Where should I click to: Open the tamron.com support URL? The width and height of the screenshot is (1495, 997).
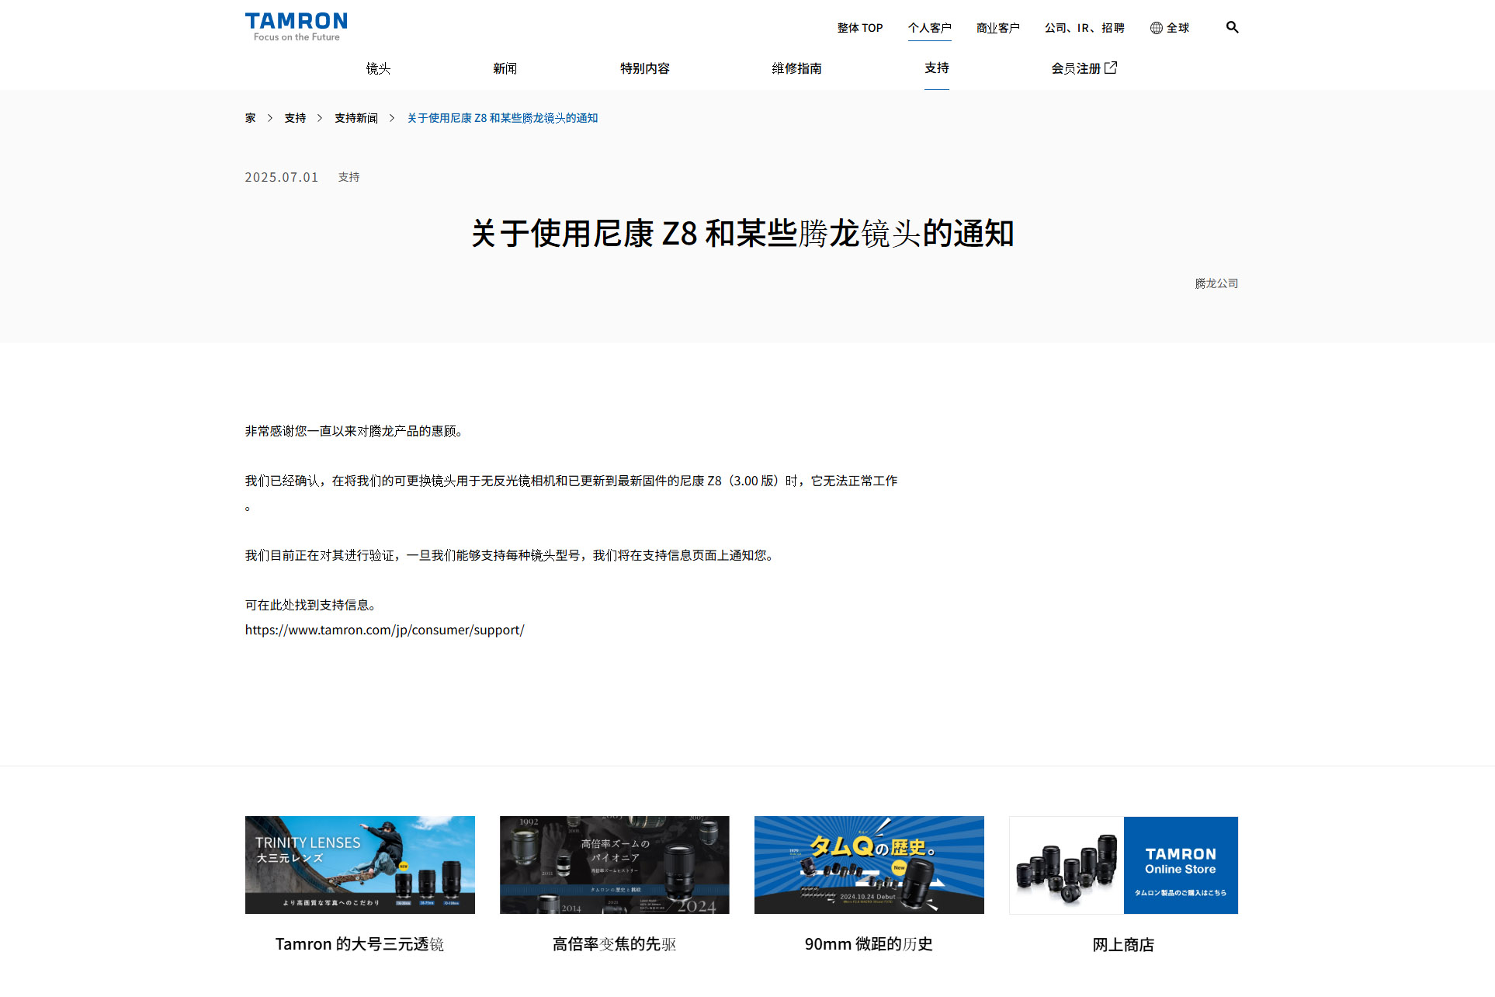384,630
